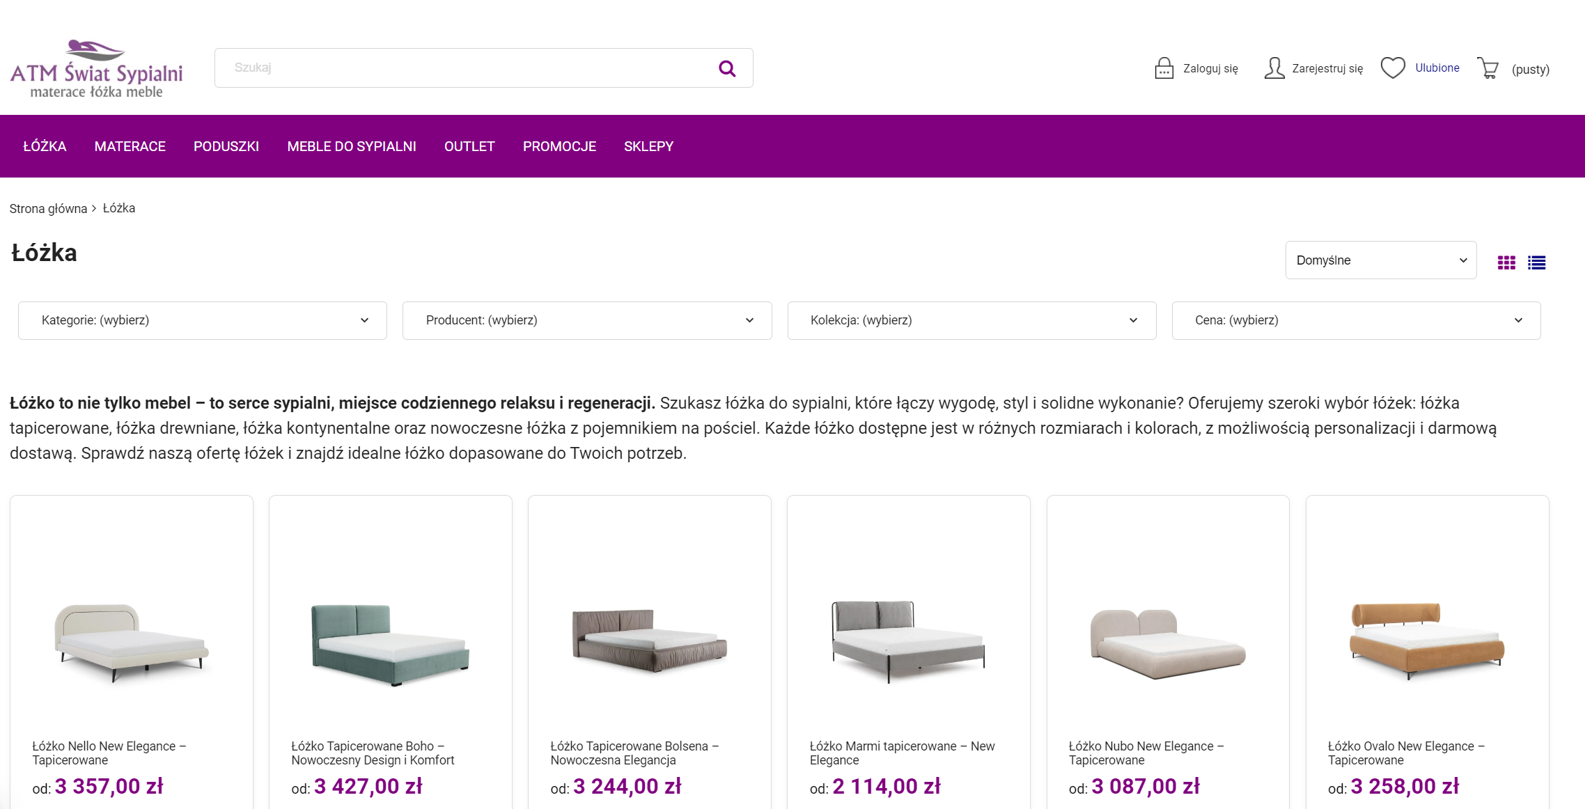Viewport: 1585px width, 809px height.
Task: Expand the Kategorie filter dropdown
Action: pos(202,320)
